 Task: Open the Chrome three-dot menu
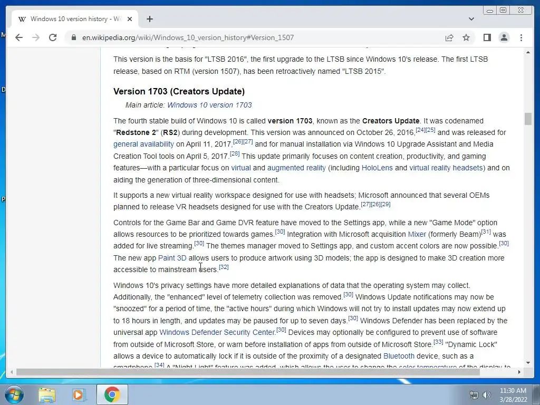pos(521,37)
